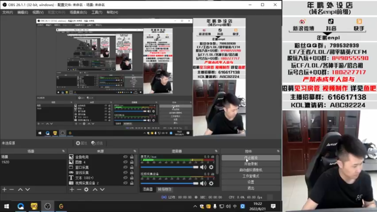The height and width of the screenshot is (212, 377).
Task: Move scene down in the scenes panel
Action: coord(28,189)
